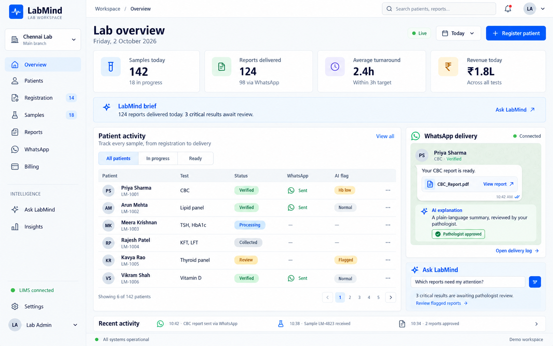Open row actions for Vikram Shah
Viewport: 553px width, 346px height.
coord(388,278)
